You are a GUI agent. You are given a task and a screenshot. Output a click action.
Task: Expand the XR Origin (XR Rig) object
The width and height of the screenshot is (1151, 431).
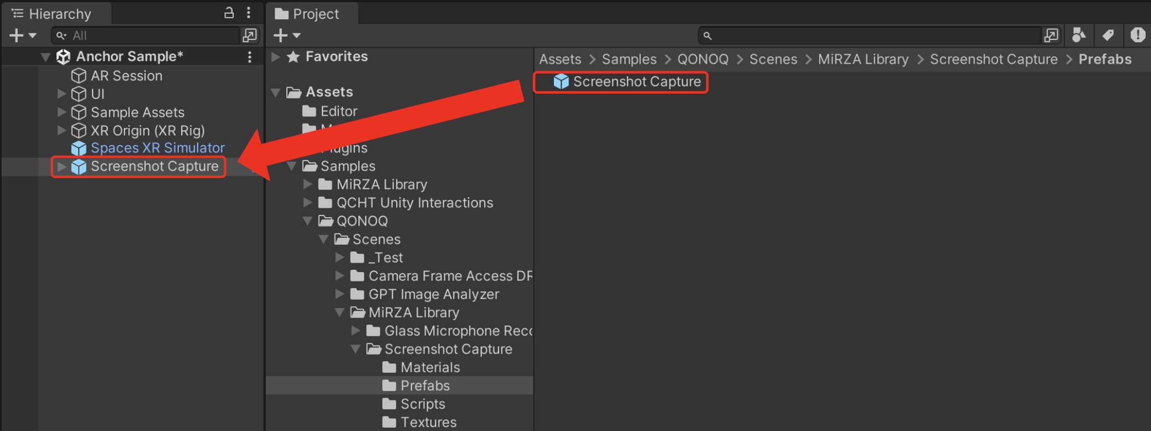[x=61, y=131]
